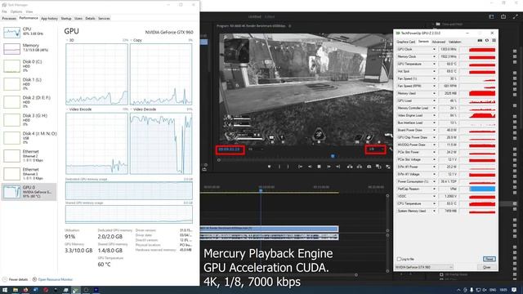Switch to Processes tab in Task Manager
The image size is (523, 294).
point(9,18)
